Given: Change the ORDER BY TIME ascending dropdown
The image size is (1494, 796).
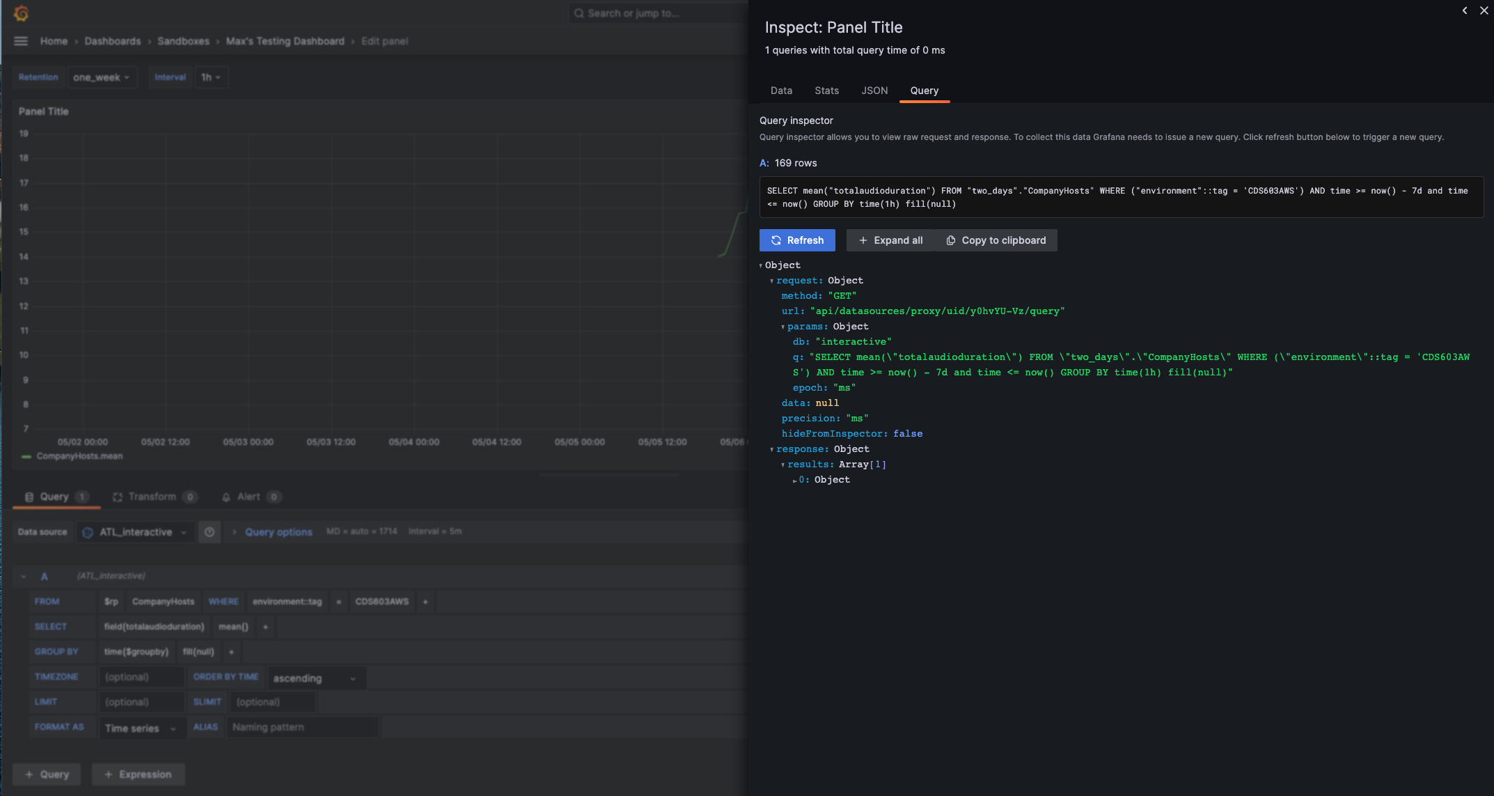Looking at the screenshot, I should [x=315, y=678].
